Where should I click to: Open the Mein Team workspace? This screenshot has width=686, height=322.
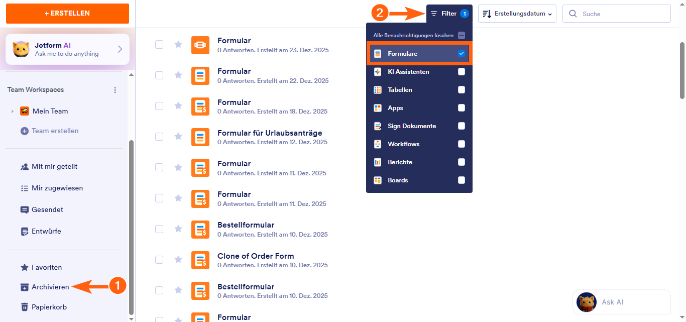[x=50, y=111]
